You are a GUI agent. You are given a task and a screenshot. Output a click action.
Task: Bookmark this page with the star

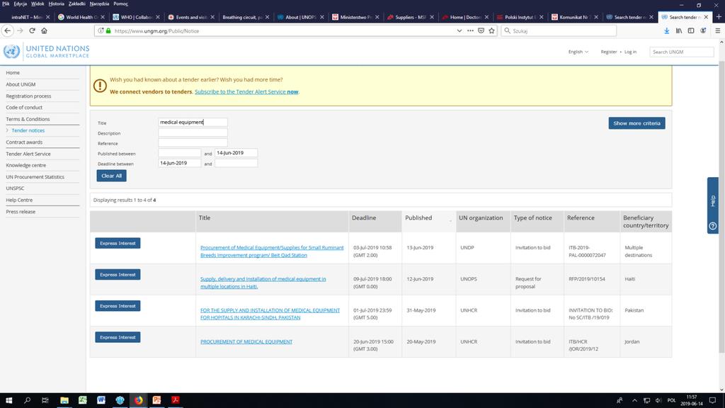[491, 30]
